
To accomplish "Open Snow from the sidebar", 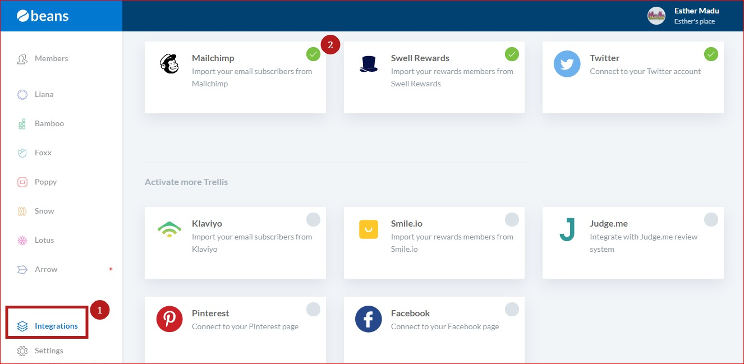I will (44, 211).
